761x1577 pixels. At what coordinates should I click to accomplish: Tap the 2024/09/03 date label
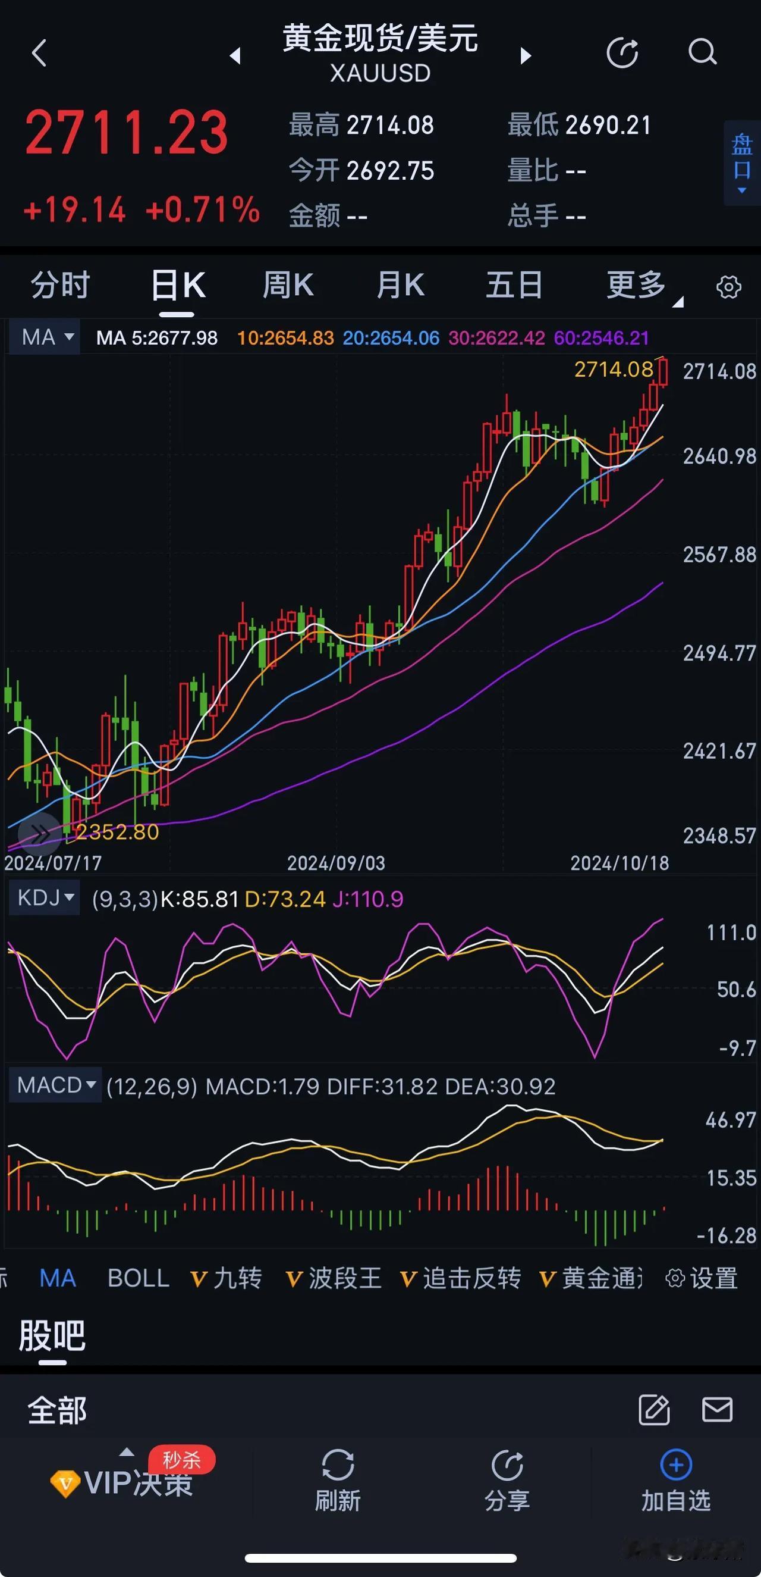tap(336, 863)
